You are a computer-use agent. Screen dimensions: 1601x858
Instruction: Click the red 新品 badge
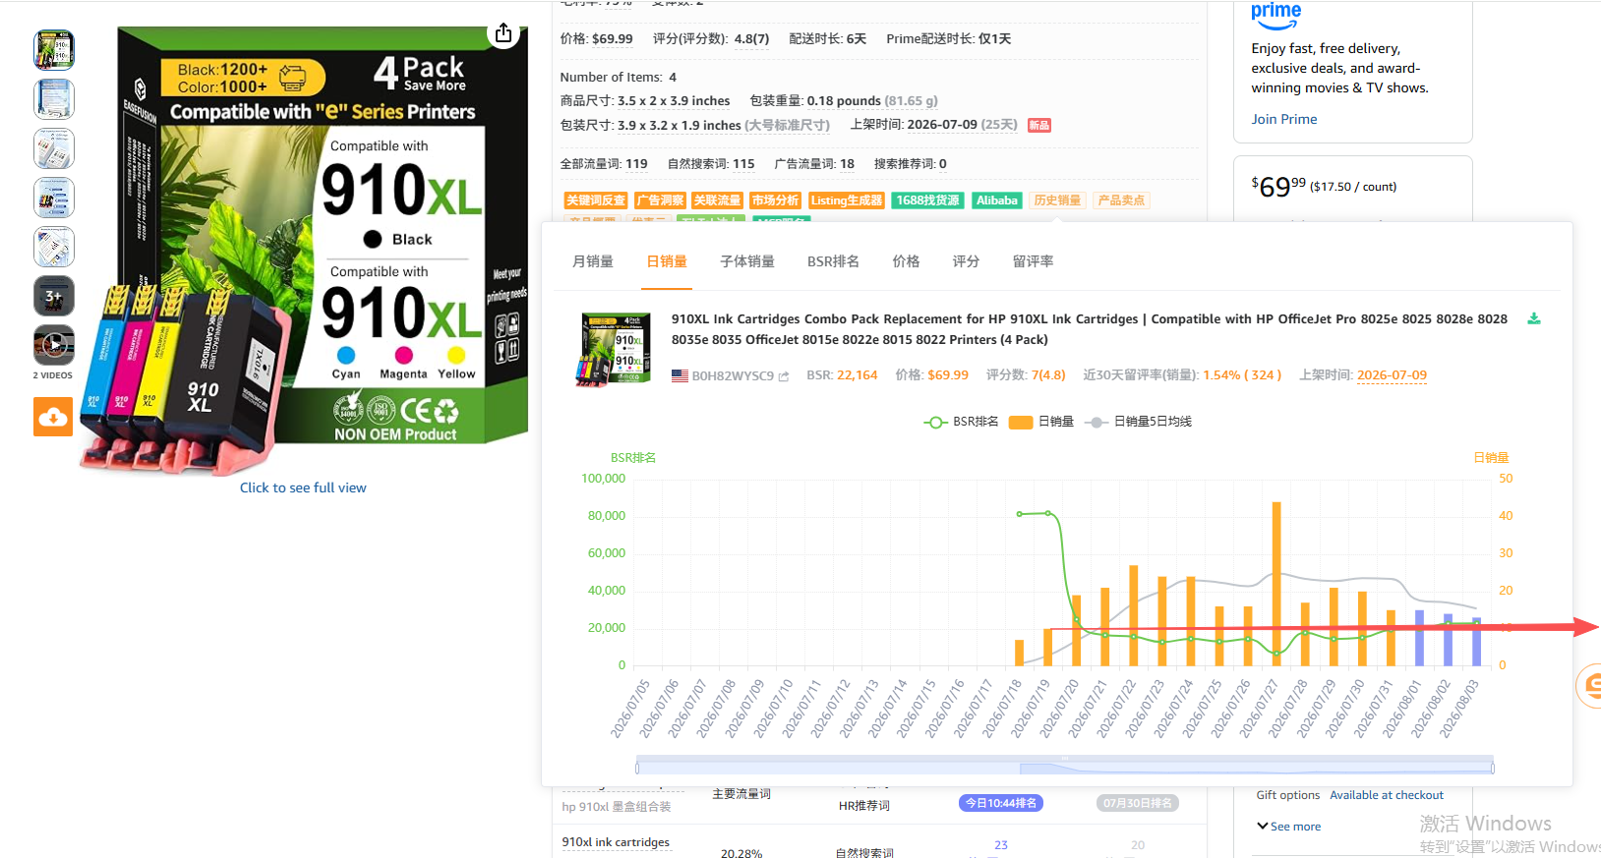(x=1039, y=125)
